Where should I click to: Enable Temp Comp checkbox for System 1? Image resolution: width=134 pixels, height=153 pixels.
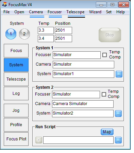coord(104,55)
